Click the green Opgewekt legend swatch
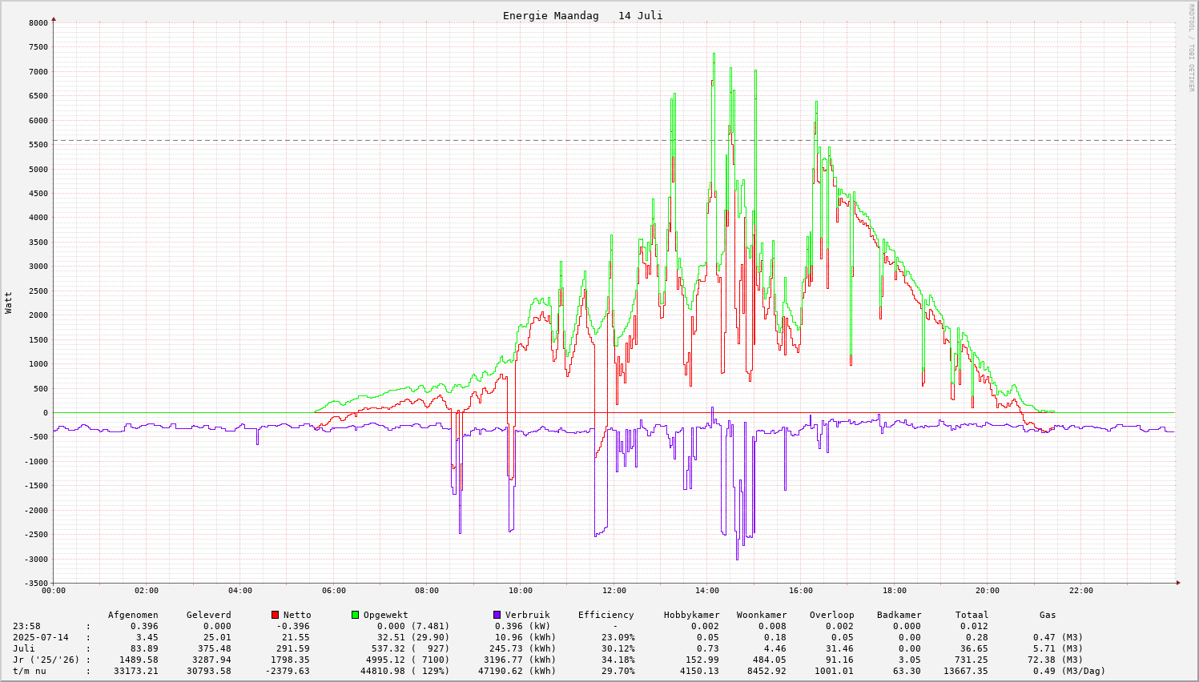 click(x=356, y=615)
